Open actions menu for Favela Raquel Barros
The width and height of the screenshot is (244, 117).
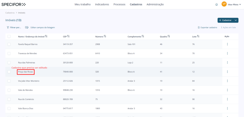[227, 44]
